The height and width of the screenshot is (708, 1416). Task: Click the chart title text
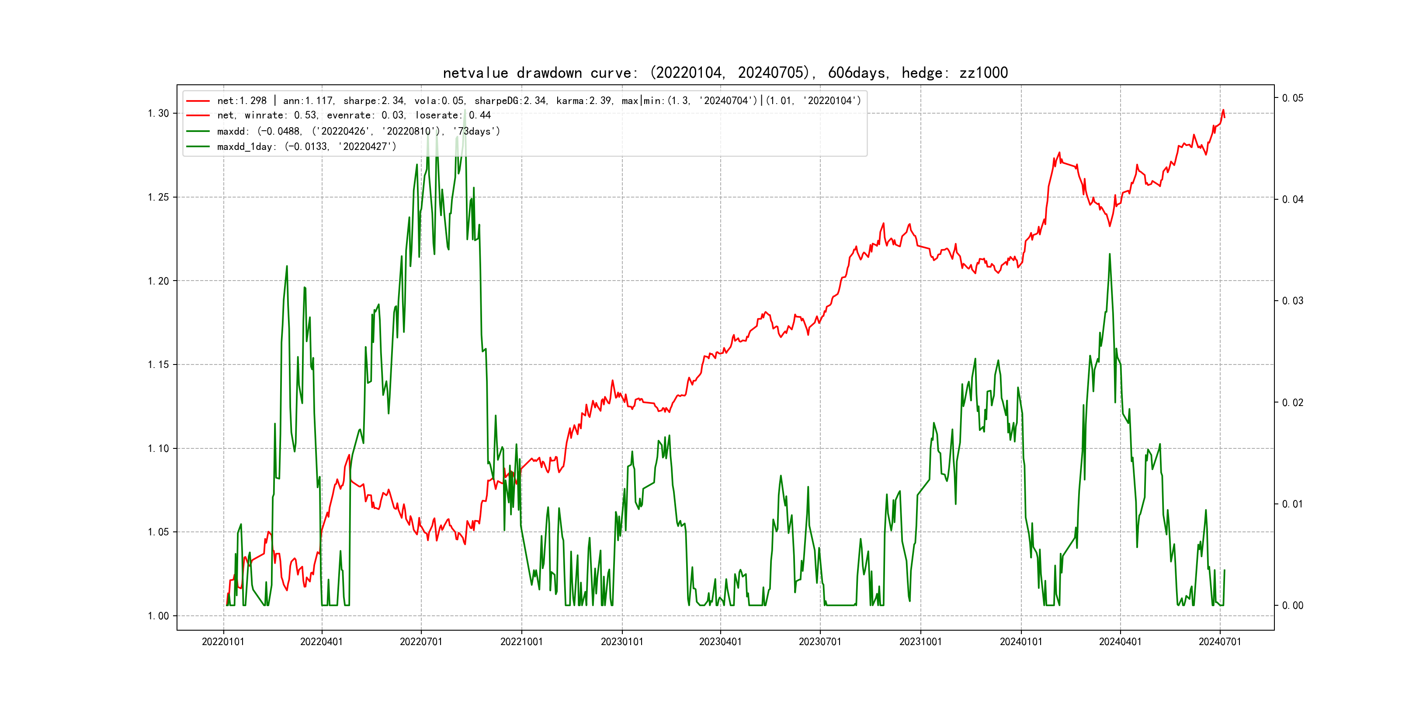(725, 73)
